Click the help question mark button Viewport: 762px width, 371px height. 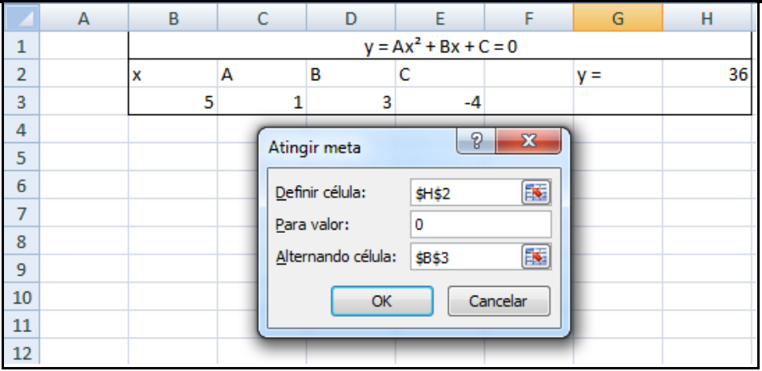(x=477, y=142)
